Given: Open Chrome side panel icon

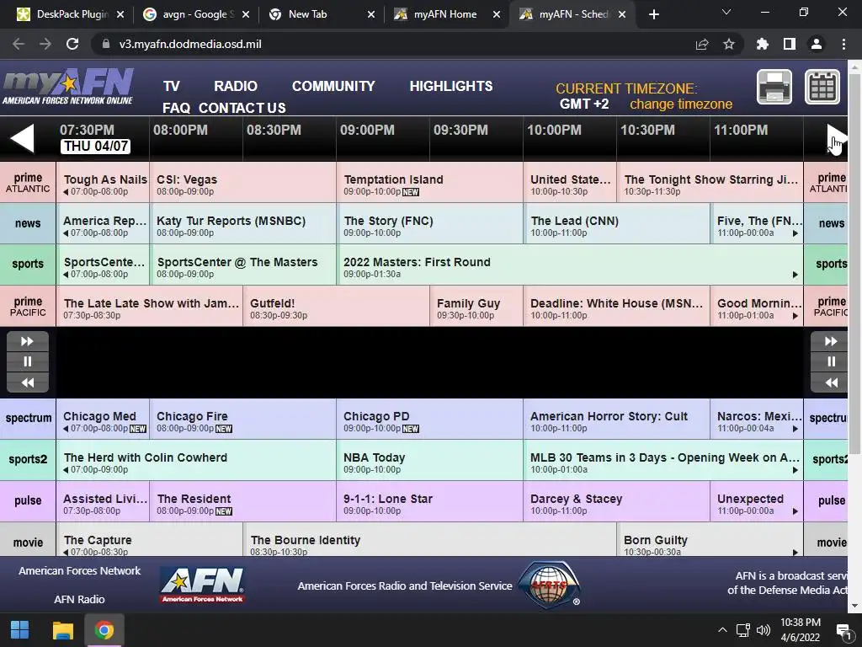Looking at the screenshot, I should [790, 44].
